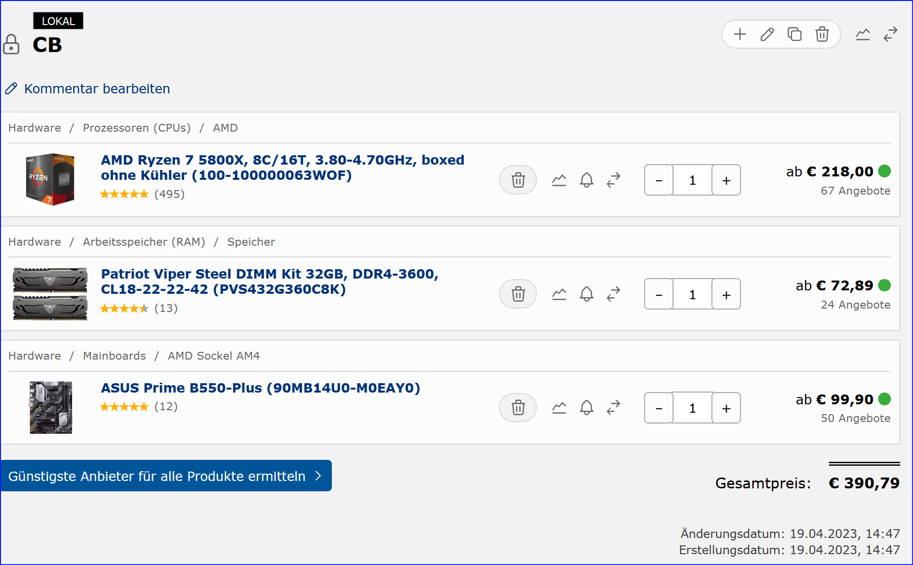Set price alert bell for Patriot Viper Steel
Viewport: 913px width, 565px height.
[587, 294]
